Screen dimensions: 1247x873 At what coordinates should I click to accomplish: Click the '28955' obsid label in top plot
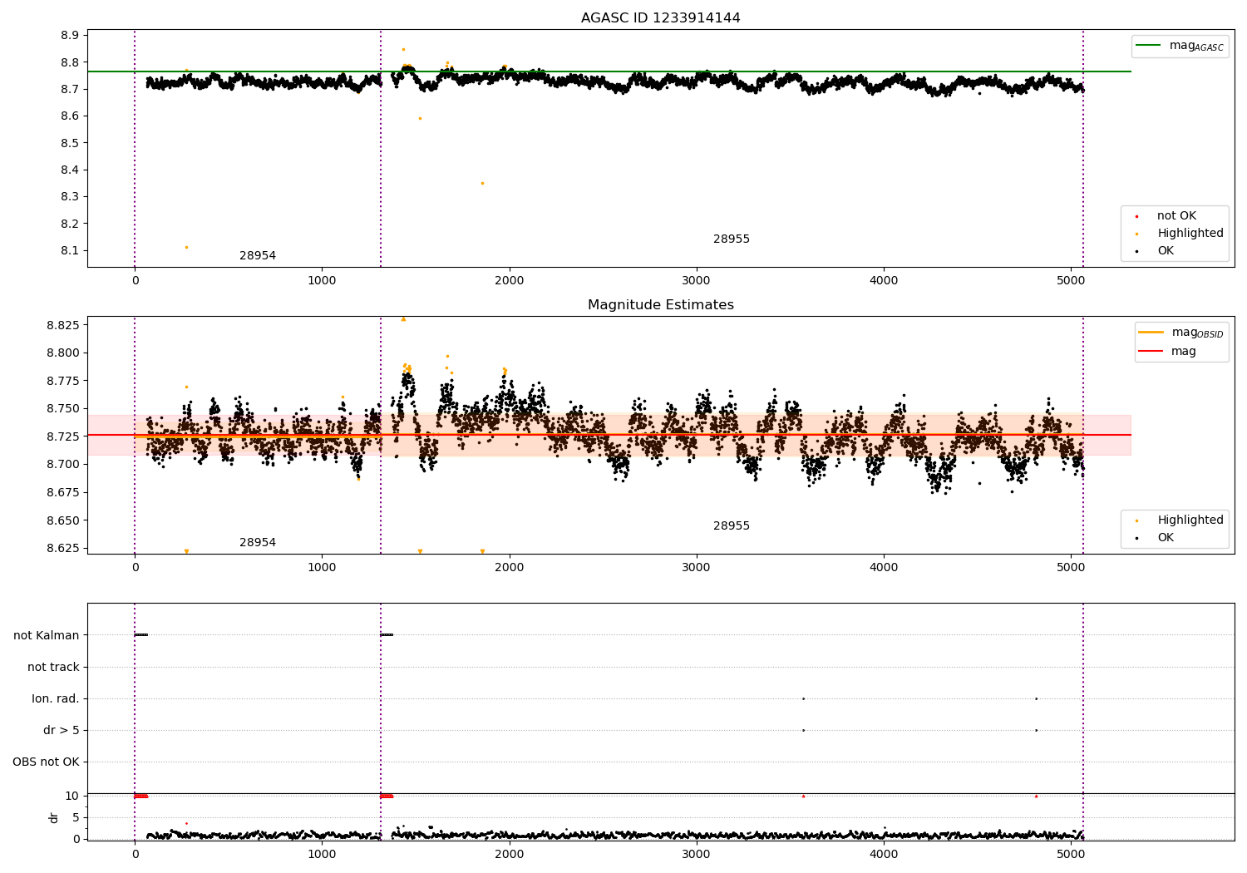[732, 239]
